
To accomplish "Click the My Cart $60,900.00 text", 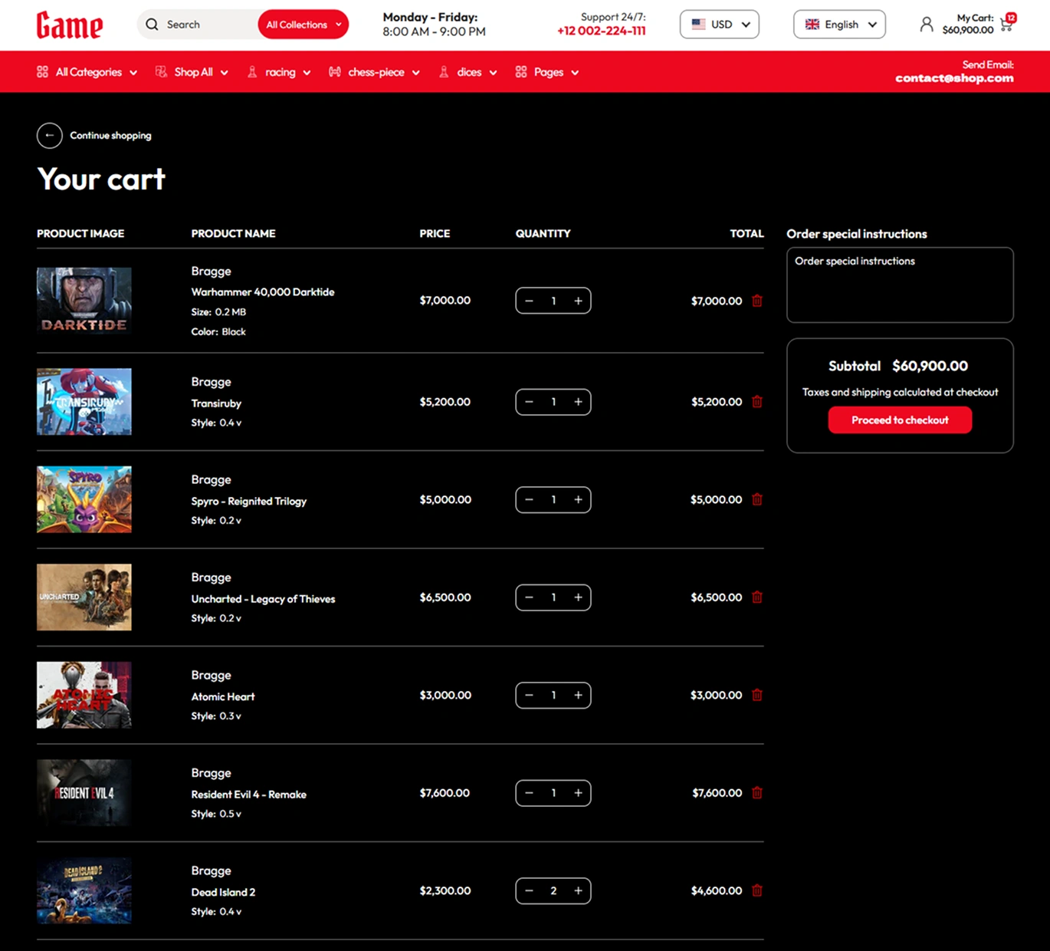I will click(968, 25).
